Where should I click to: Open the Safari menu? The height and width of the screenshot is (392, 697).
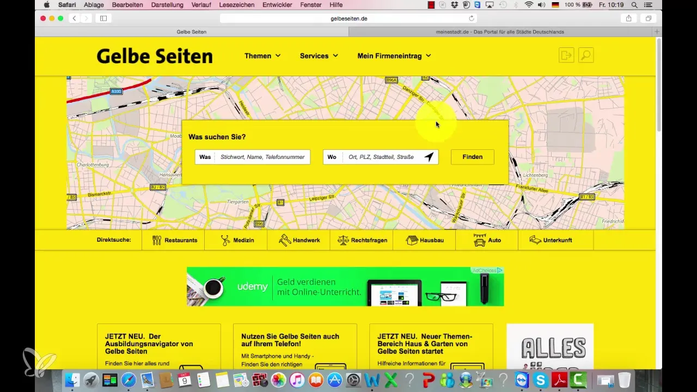pos(67,5)
